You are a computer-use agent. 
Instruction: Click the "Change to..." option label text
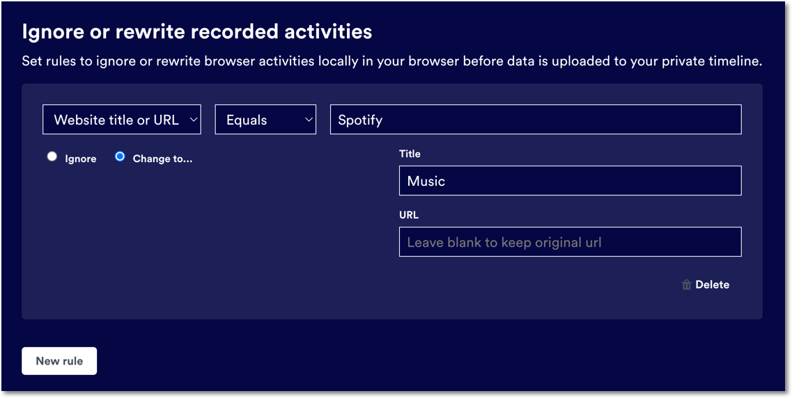coord(162,159)
